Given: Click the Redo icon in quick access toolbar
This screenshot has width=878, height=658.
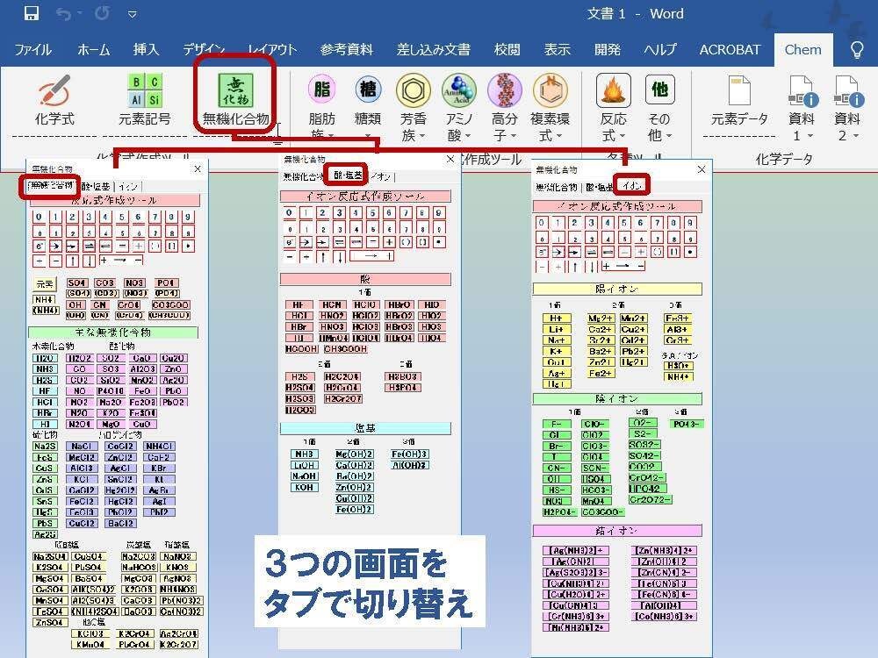Looking at the screenshot, I should [102, 13].
